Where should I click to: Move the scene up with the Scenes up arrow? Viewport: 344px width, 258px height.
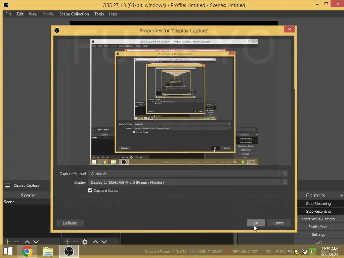(27, 242)
